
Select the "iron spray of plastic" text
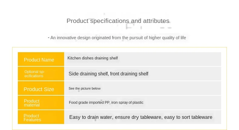127,103
